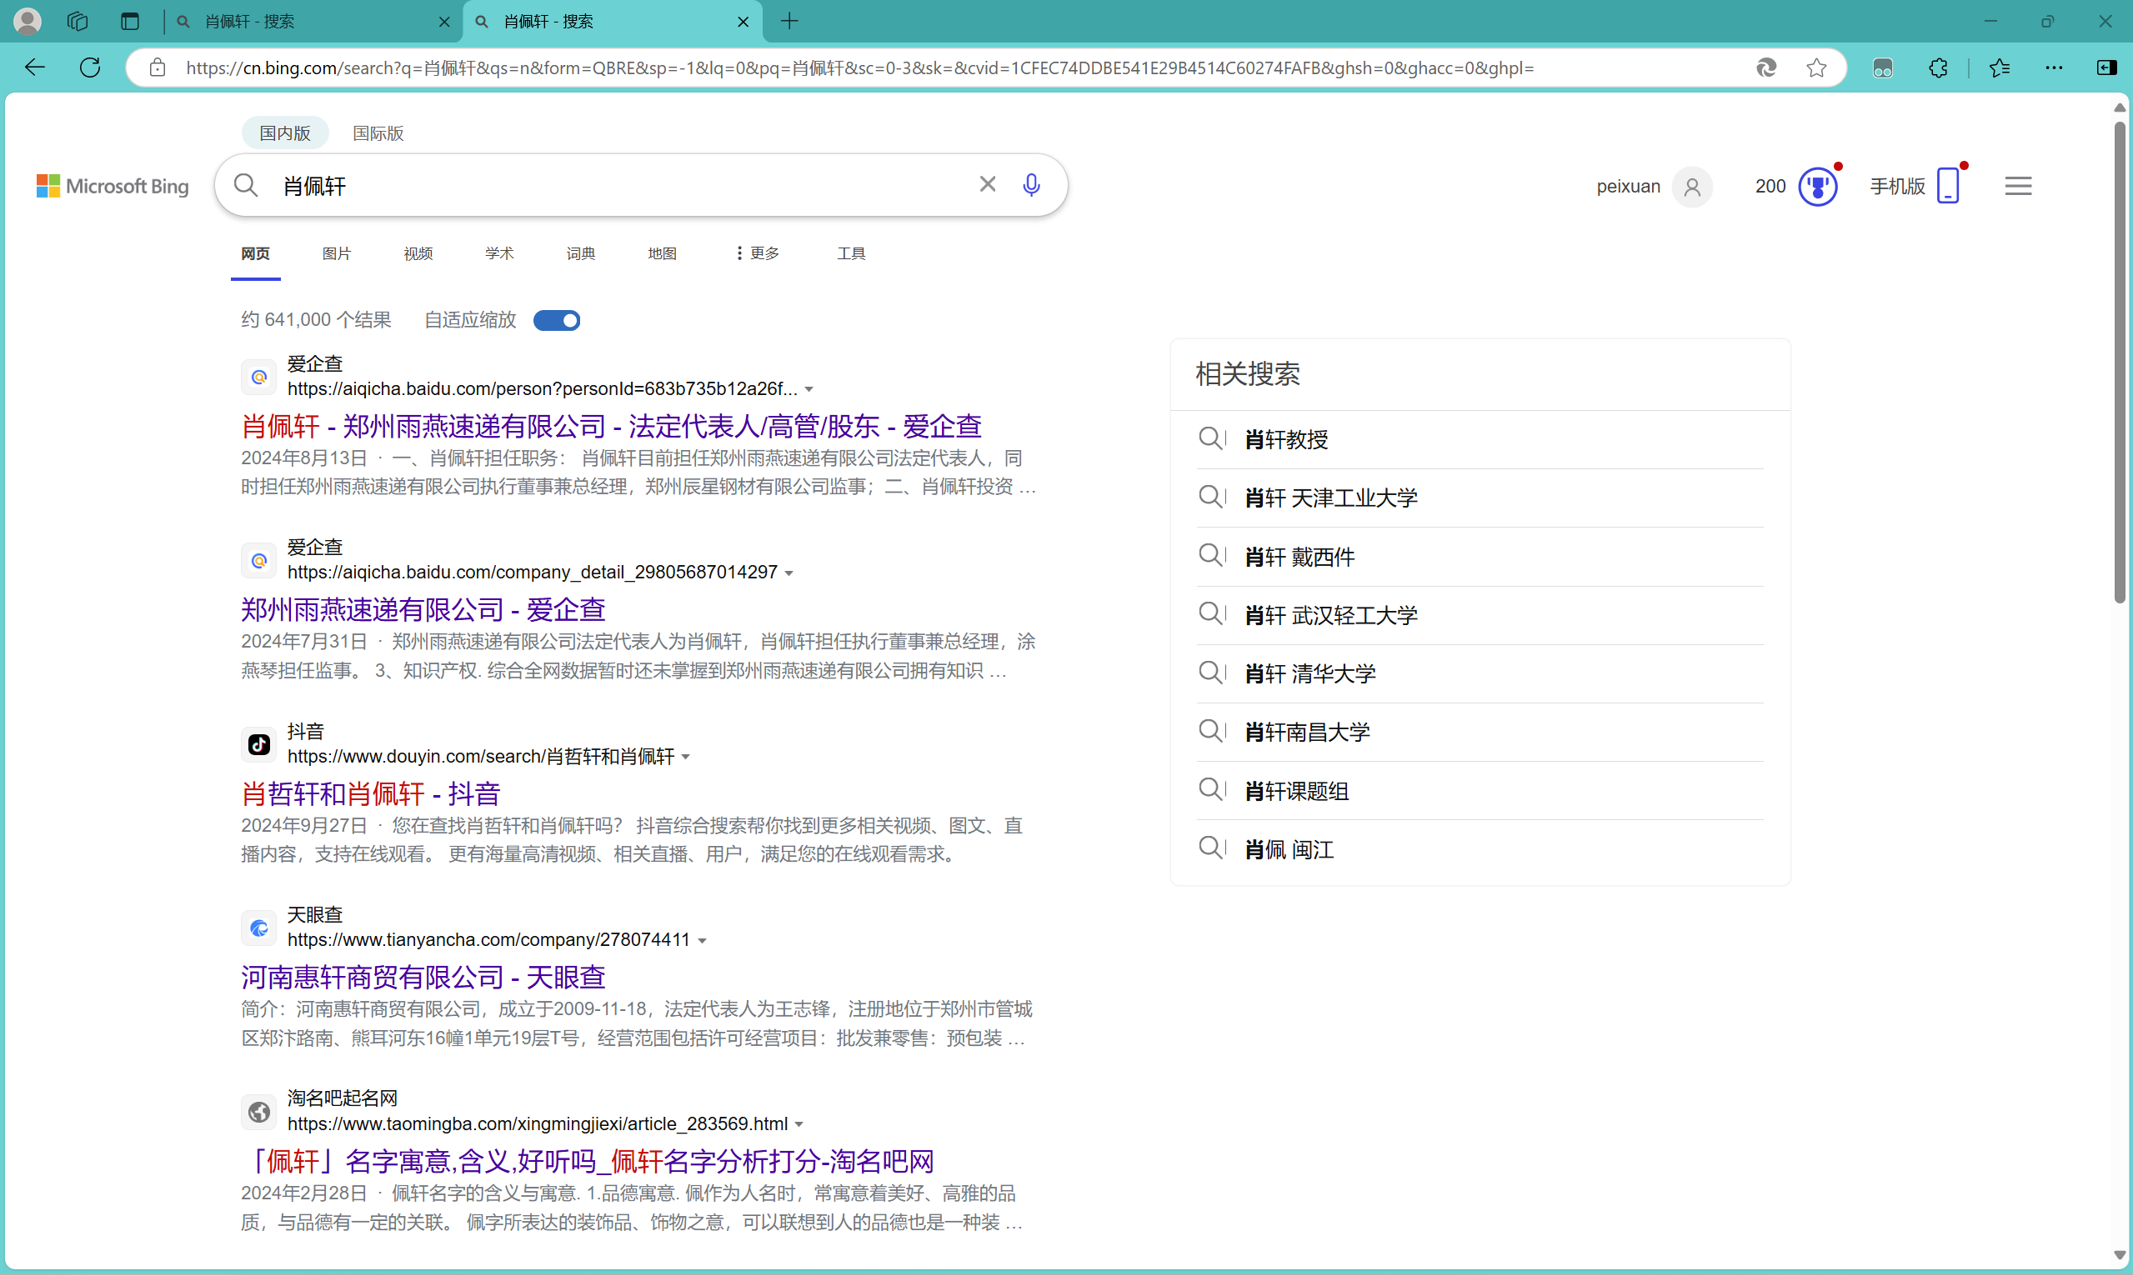Switch to 地图 search tab
The image size is (2133, 1276).
(662, 253)
